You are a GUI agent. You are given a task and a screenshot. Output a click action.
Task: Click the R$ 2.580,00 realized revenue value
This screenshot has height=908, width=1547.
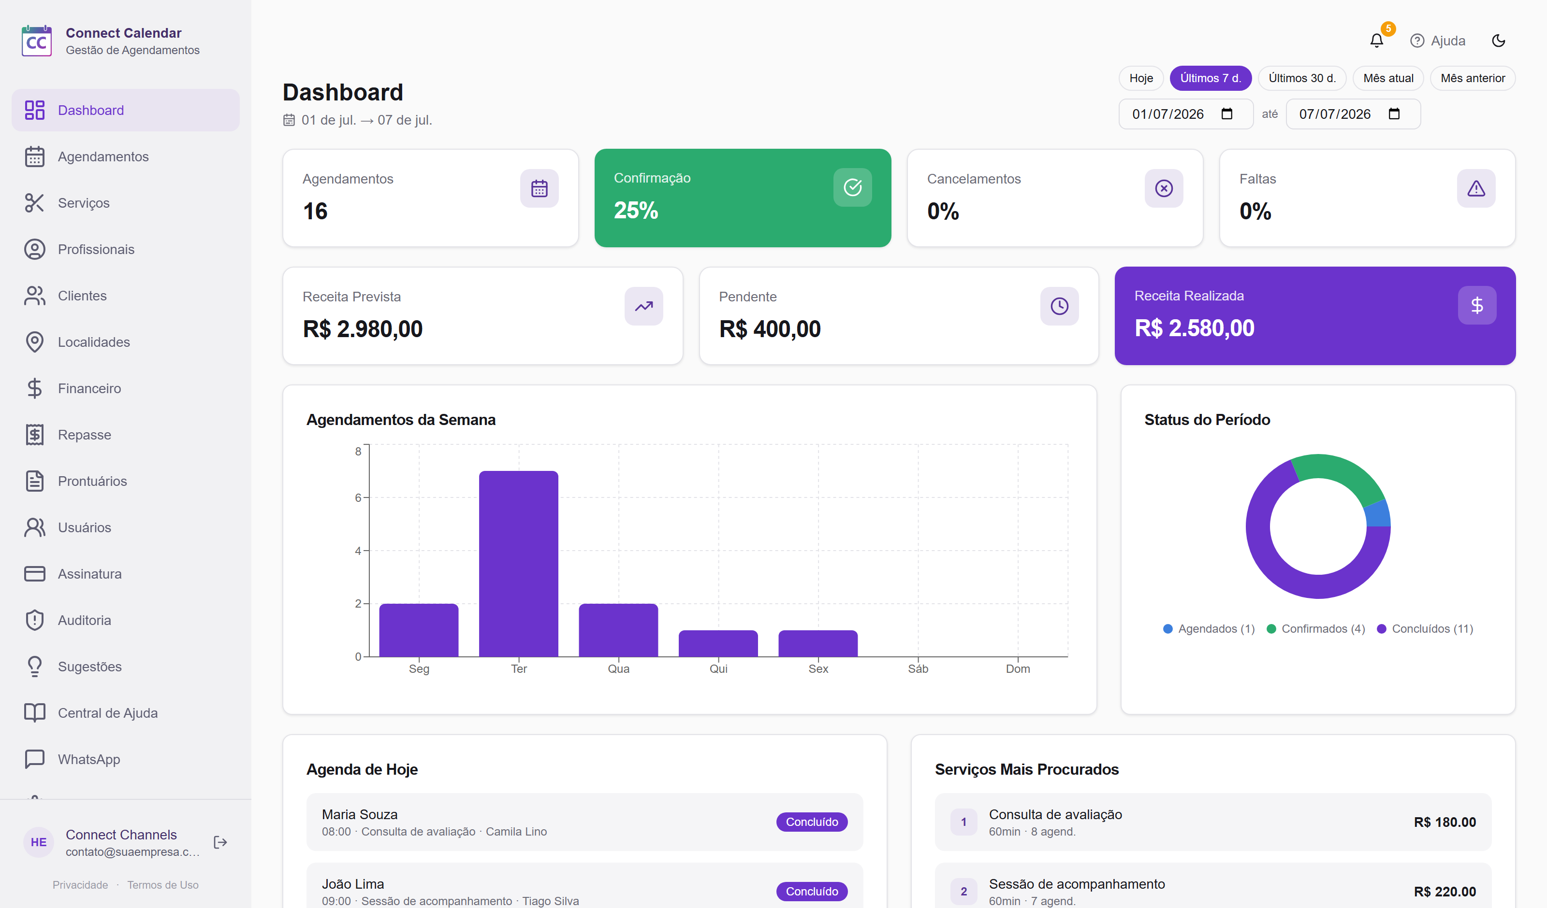coord(1194,328)
